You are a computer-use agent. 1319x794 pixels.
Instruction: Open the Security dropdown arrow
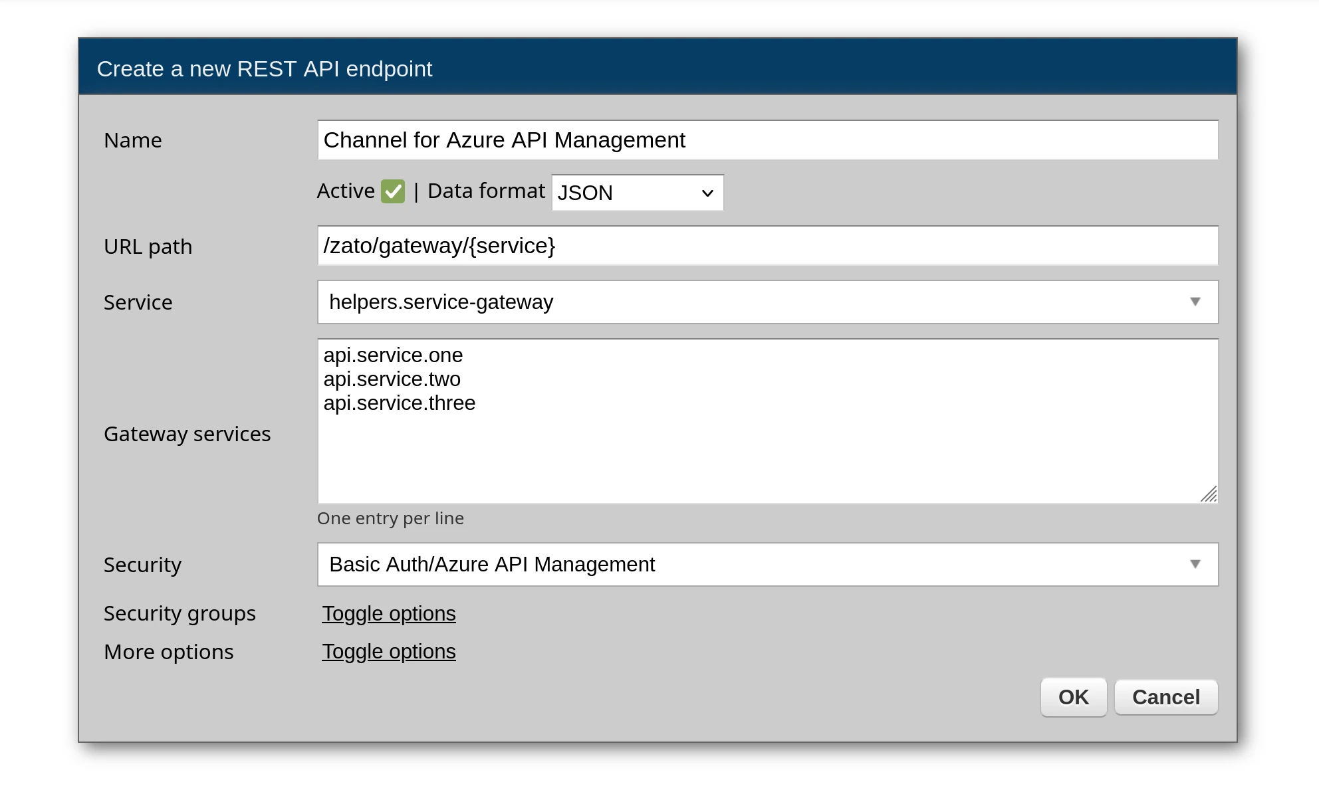pos(1195,564)
